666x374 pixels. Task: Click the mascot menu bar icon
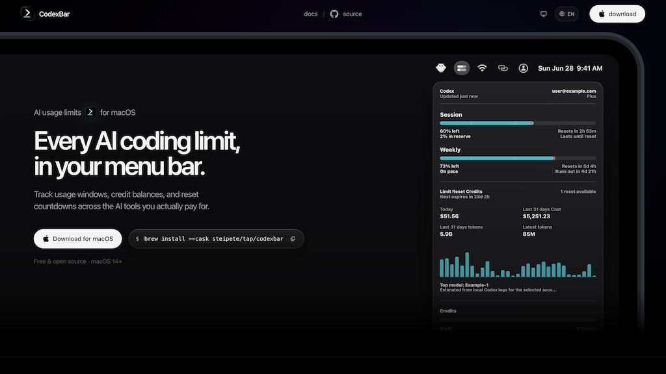pyautogui.click(x=441, y=68)
